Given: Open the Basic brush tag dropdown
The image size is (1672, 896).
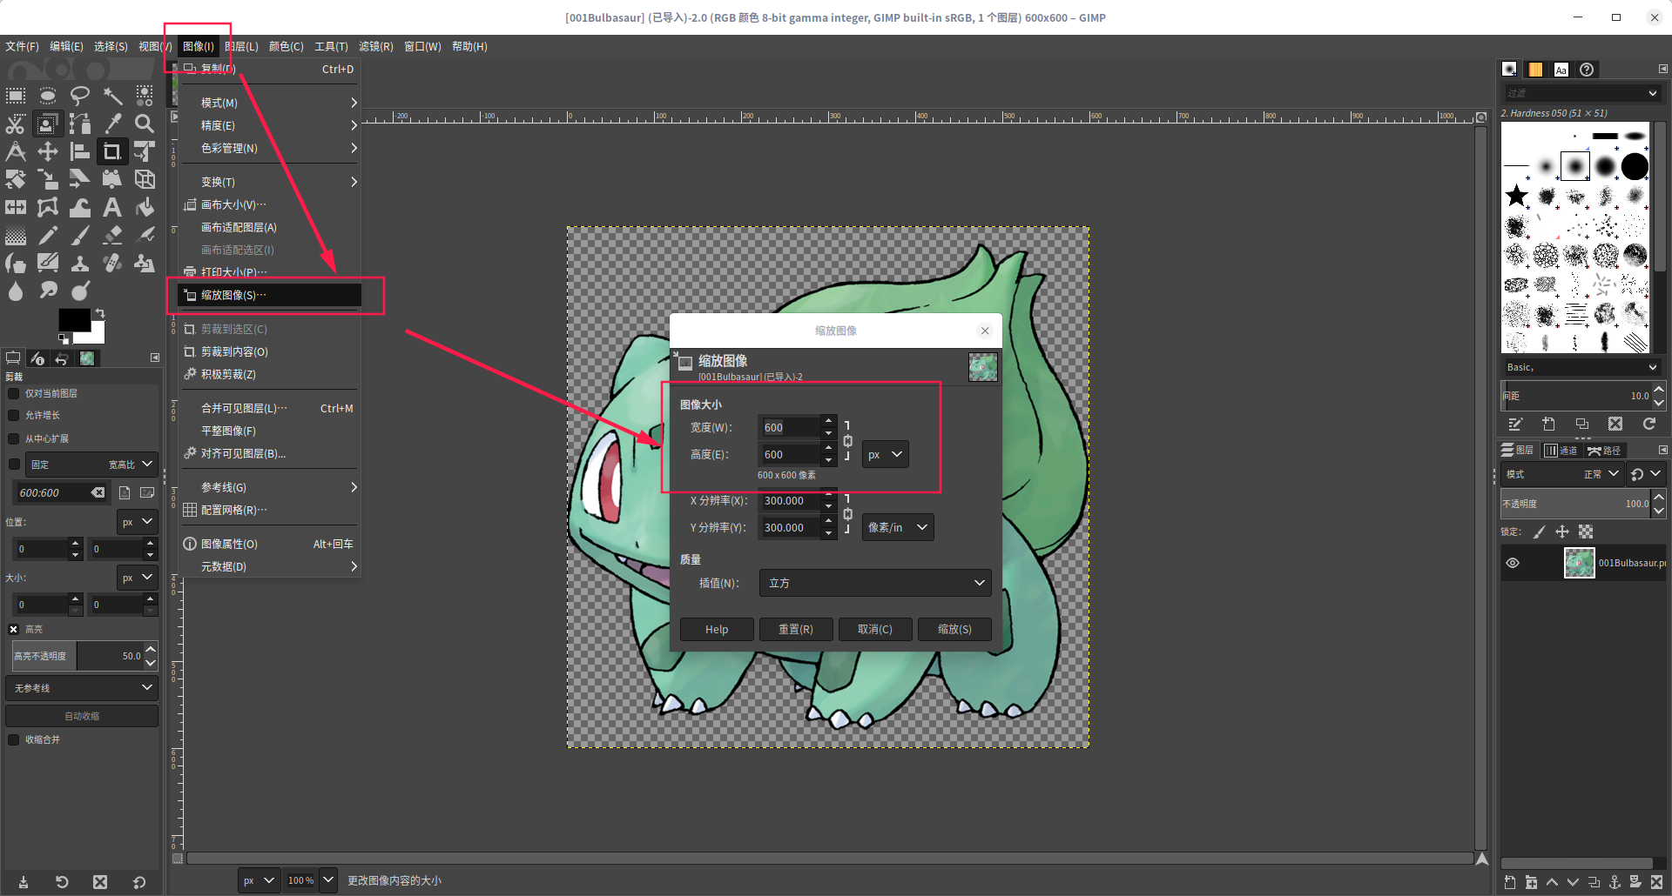Looking at the screenshot, I should pyautogui.click(x=1581, y=367).
